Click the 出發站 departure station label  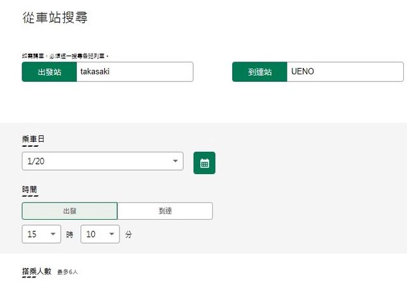click(49, 72)
